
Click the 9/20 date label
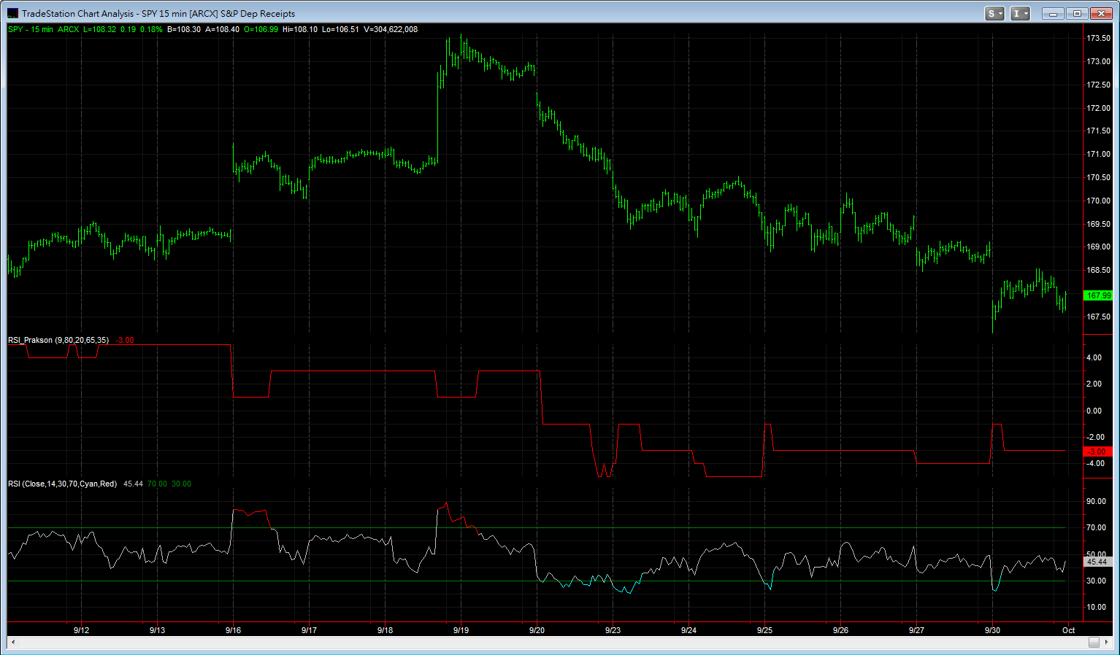[537, 631]
